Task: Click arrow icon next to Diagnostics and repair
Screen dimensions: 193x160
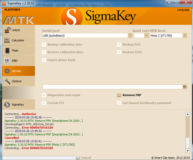Action: 44,95
